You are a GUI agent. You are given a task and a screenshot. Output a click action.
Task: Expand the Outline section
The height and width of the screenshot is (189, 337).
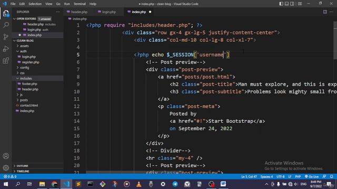(37, 166)
